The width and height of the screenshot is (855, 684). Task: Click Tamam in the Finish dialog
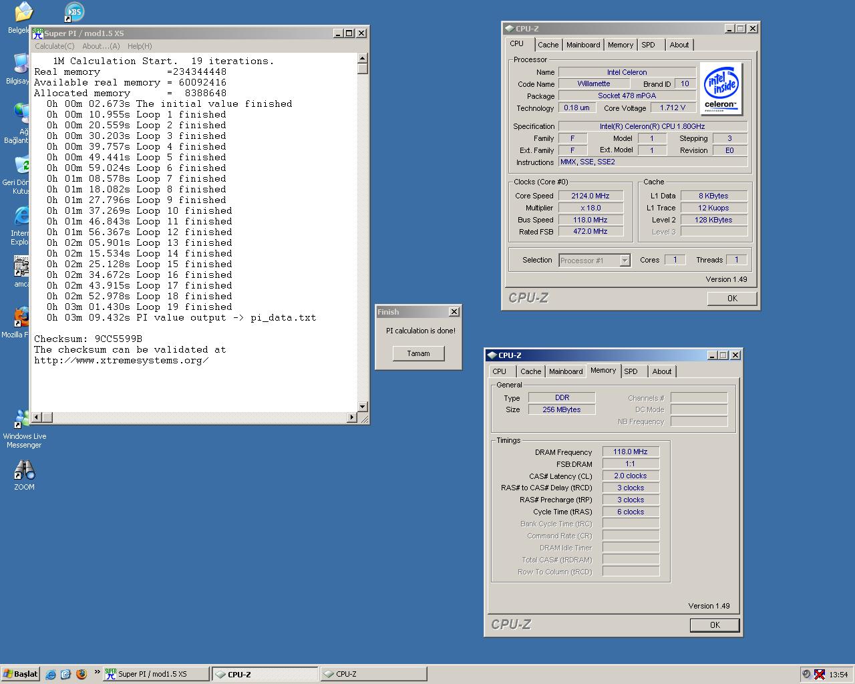click(419, 353)
